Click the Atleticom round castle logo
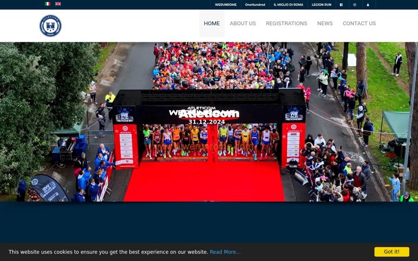418x261 pixels. pos(51,26)
